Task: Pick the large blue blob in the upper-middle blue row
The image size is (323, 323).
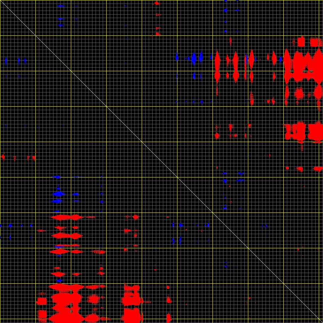Action: [194, 58]
